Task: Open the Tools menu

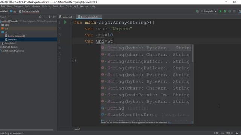Action: tap(69, 6)
